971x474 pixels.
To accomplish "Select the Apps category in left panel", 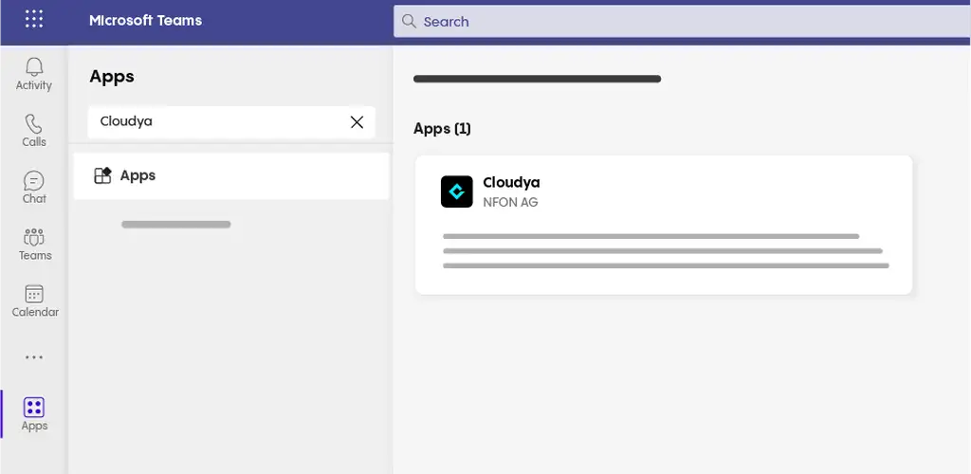I will [231, 175].
